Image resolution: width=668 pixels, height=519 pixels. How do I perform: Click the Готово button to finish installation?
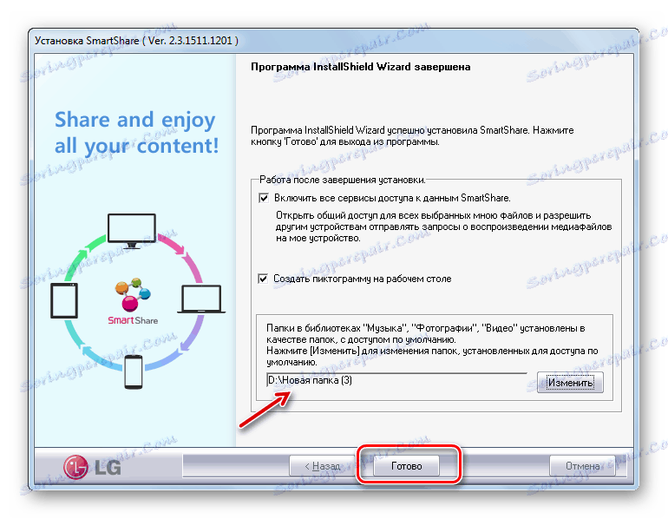click(406, 466)
